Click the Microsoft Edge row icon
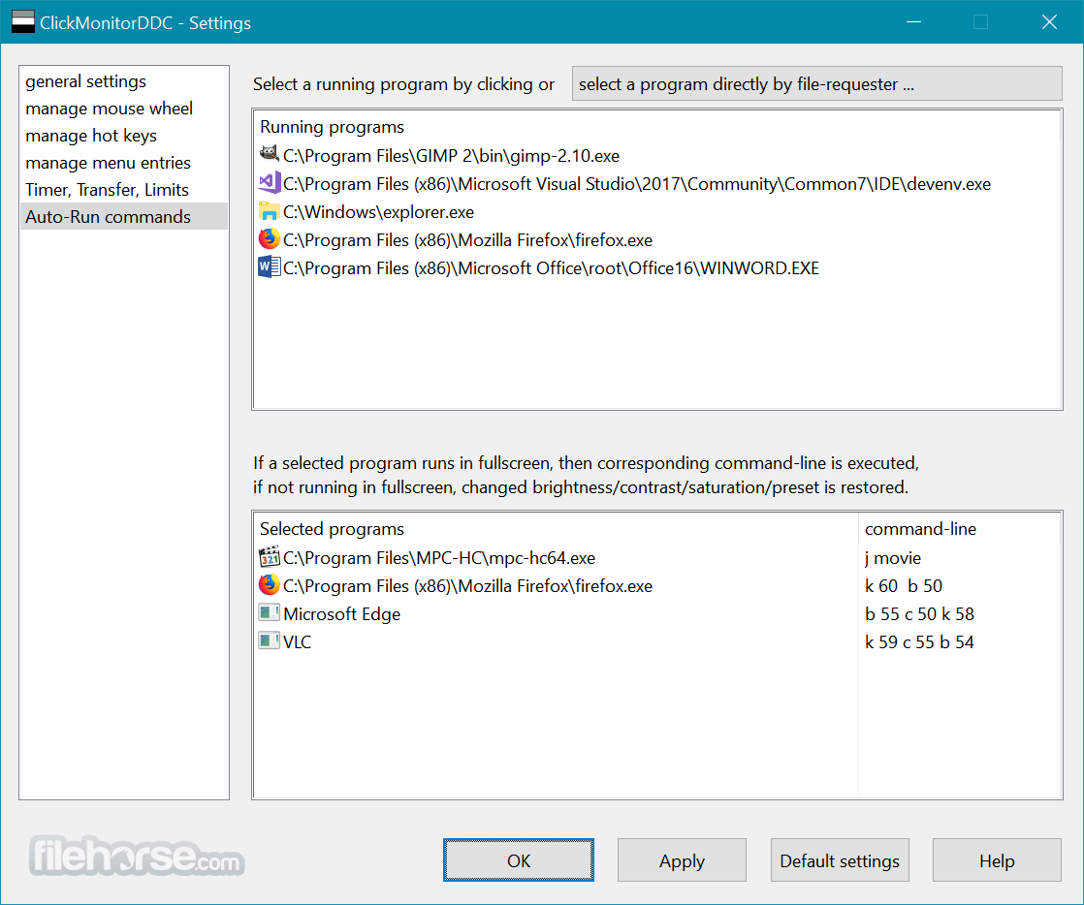The image size is (1084, 905). click(x=269, y=612)
